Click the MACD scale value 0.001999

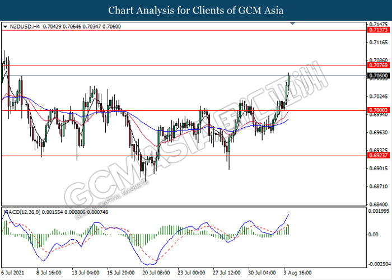coord(379,211)
